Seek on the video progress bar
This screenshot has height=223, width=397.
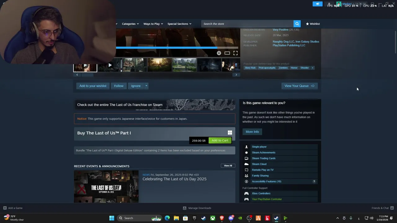coord(177,48)
